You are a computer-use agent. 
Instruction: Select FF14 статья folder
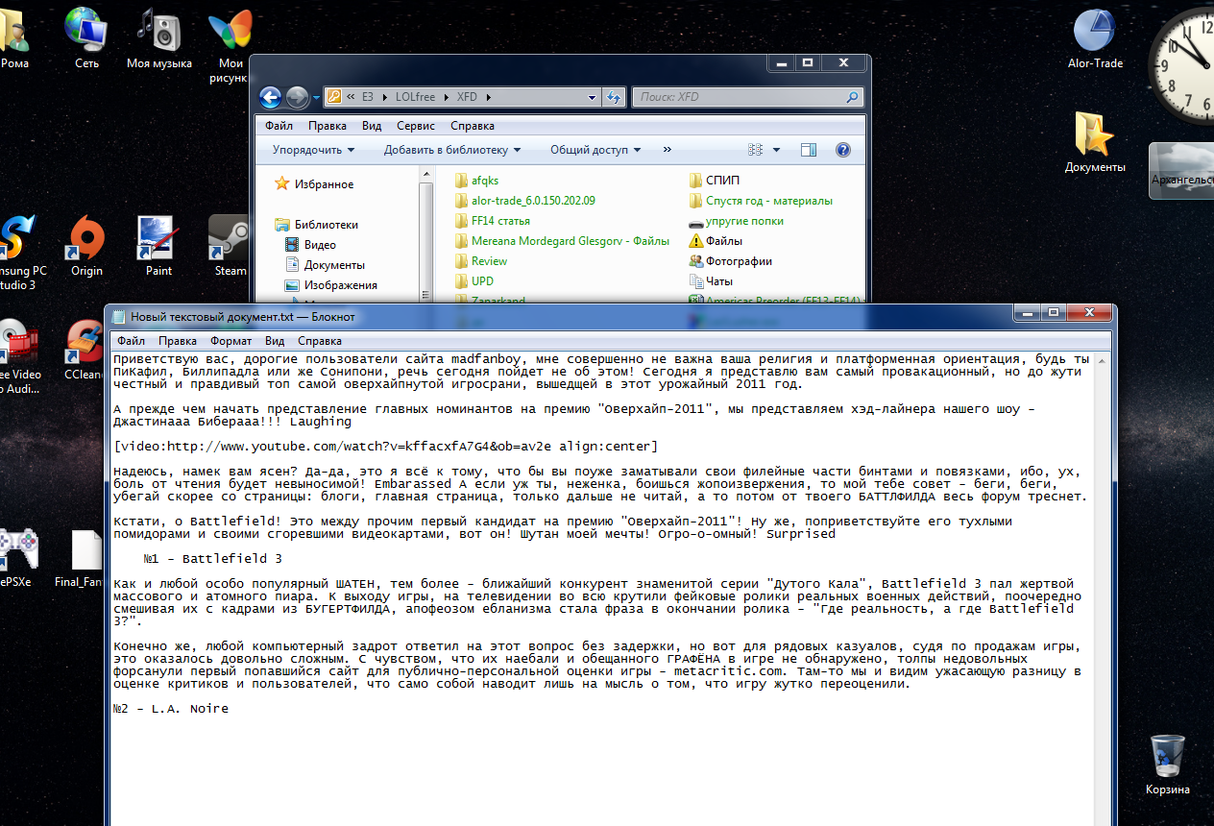(492, 221)
